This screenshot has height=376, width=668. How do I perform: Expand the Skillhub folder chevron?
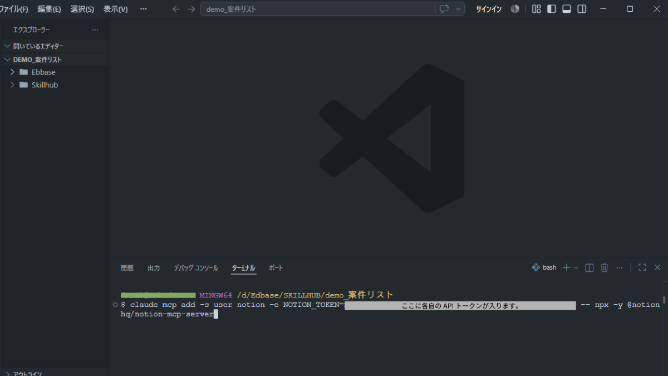point(12,85)
